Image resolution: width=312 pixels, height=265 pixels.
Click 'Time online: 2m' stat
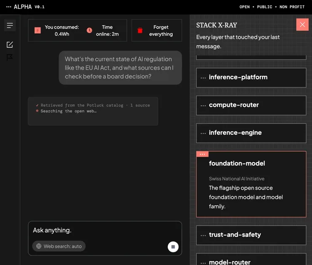[x=107, y=30]
